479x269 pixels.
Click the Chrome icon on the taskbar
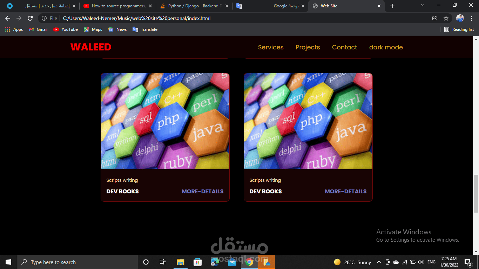pyautogui.click(x=249, y=262)
